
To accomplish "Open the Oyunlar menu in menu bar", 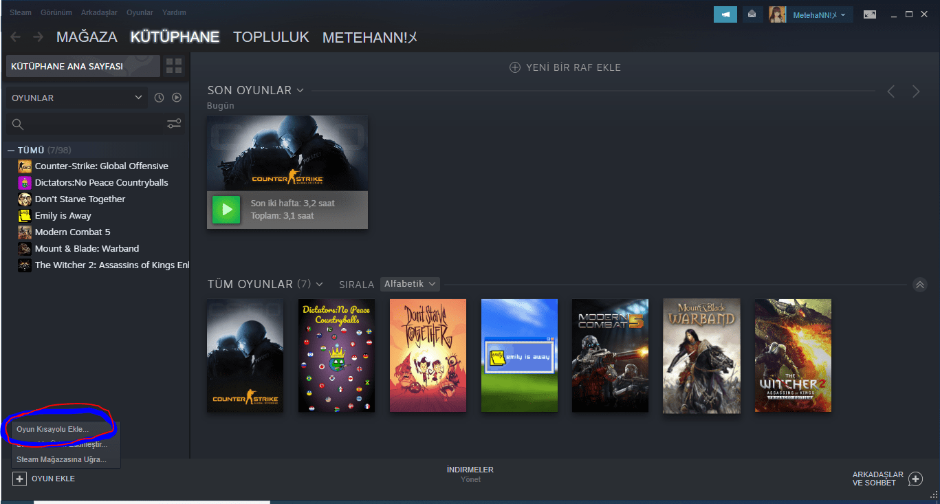I will 140,12.
